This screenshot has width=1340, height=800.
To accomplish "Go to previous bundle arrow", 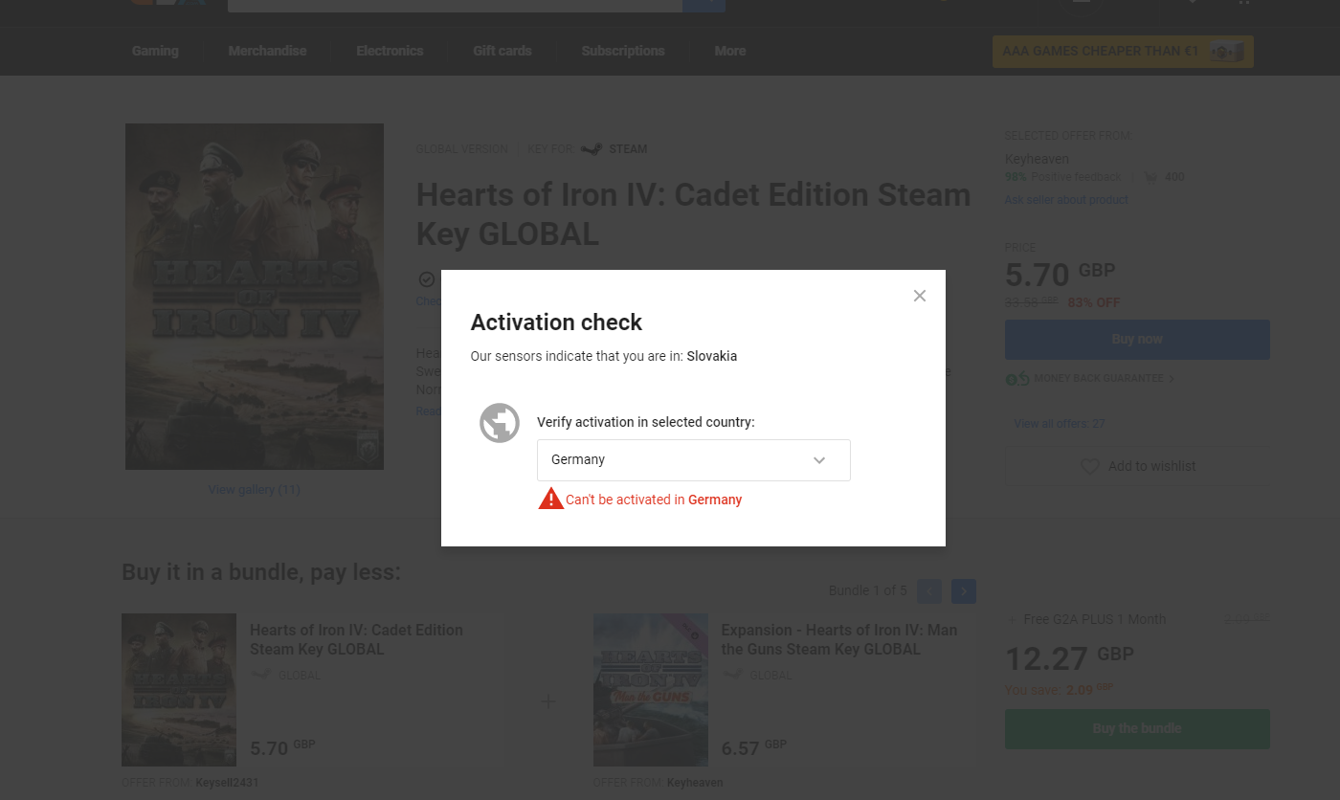I will pyautogui.click(x=929, y=591).
